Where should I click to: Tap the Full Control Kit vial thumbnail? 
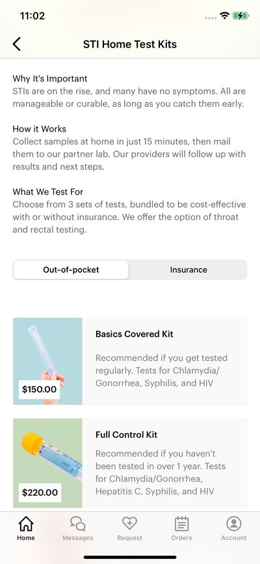point(47,463)
